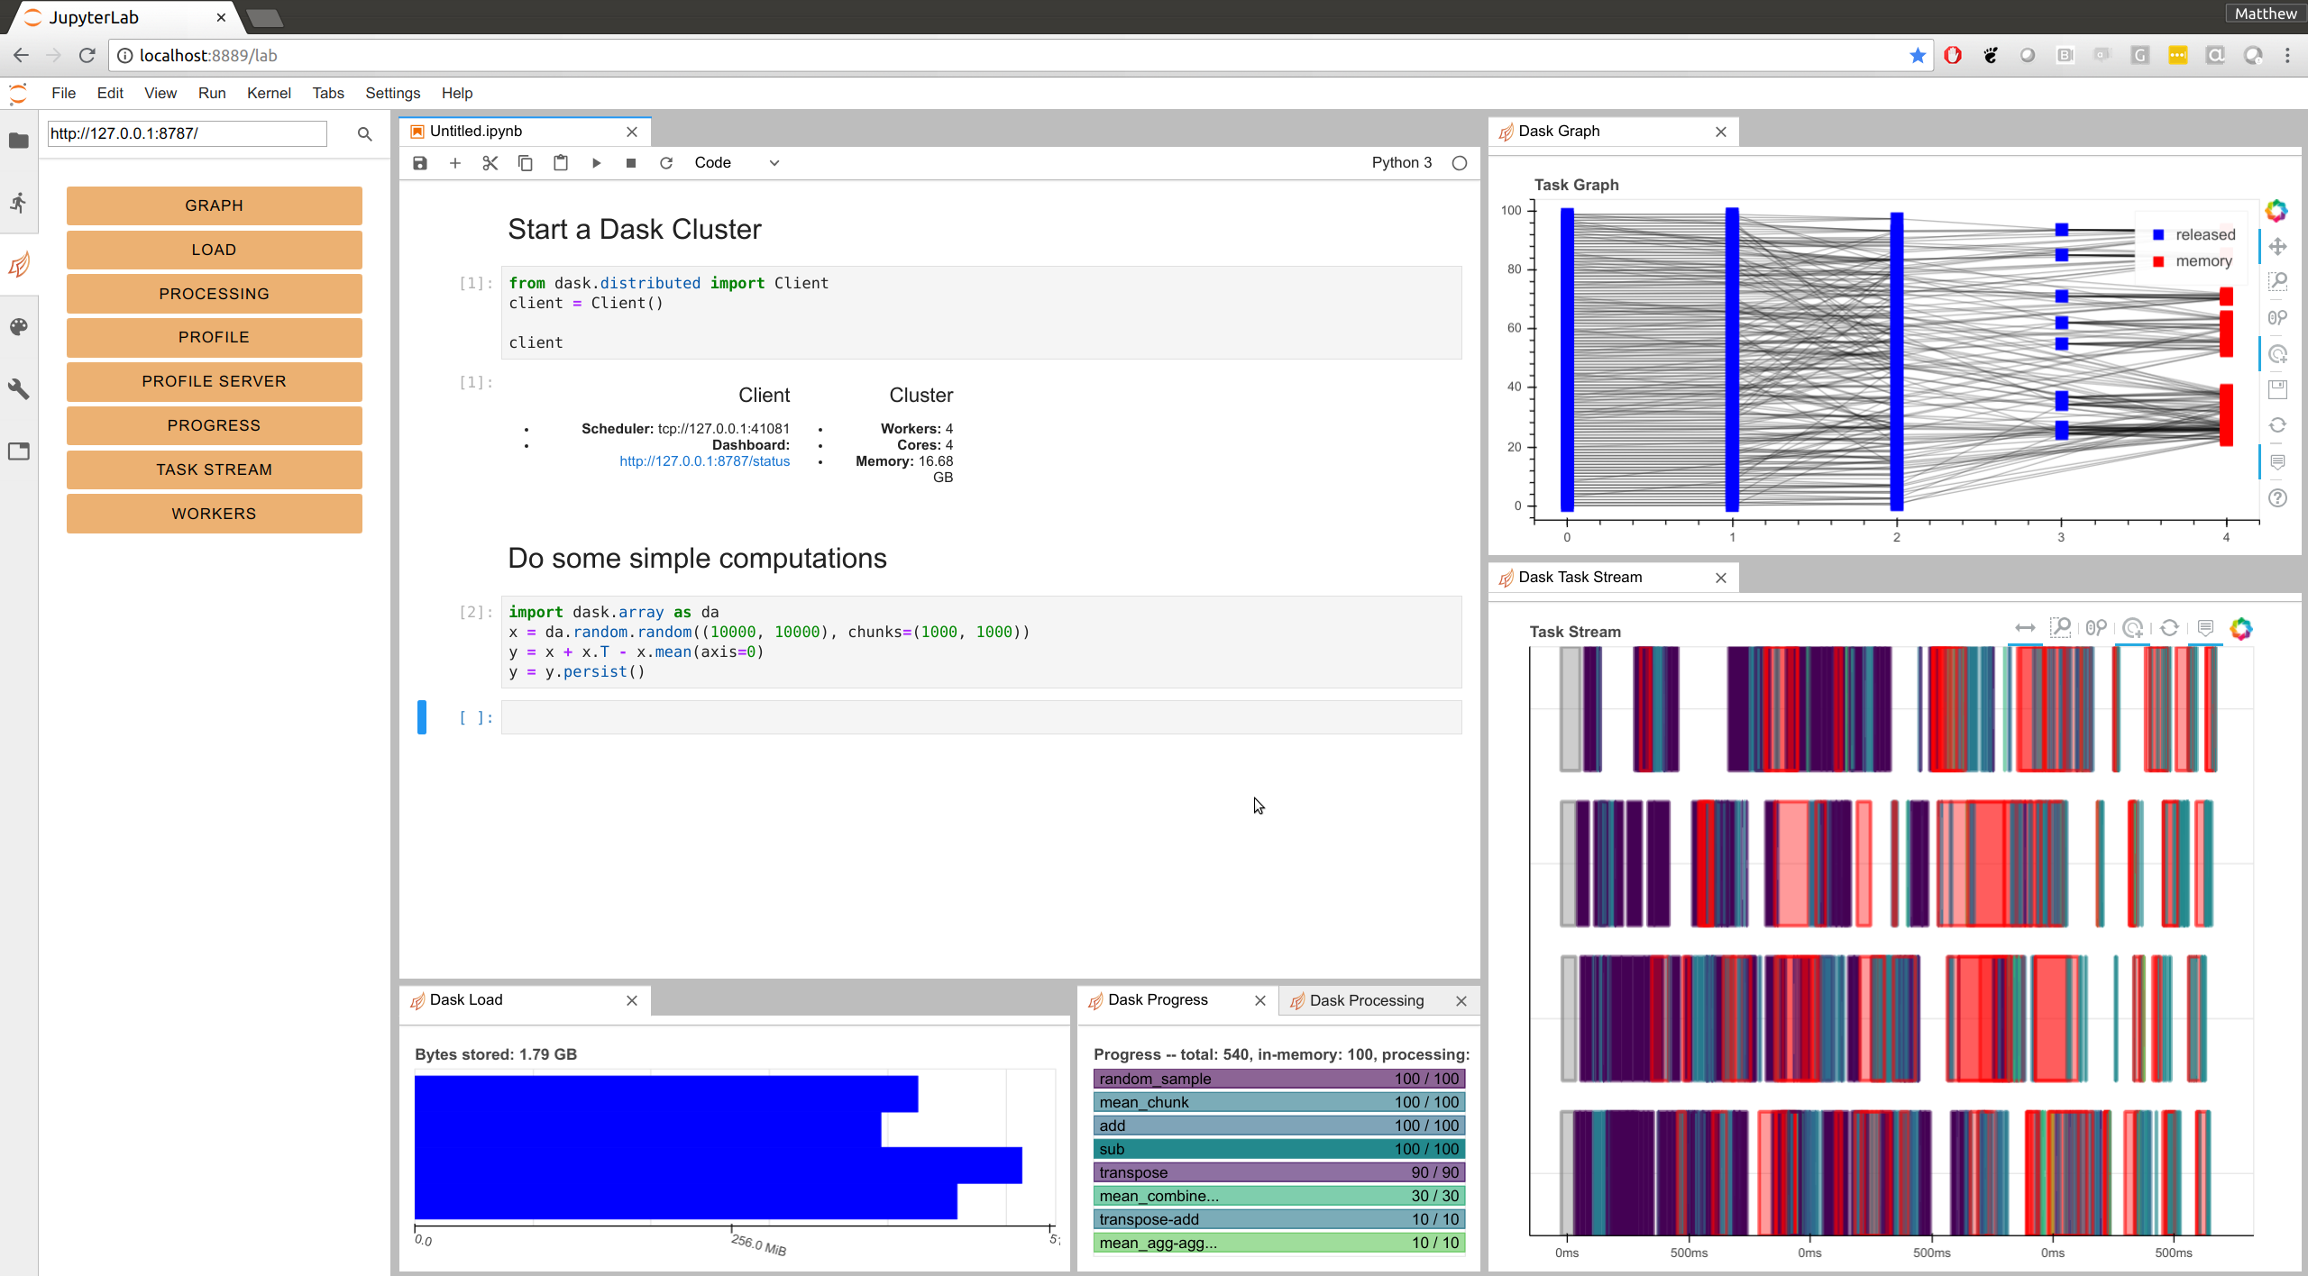Restart the kernel with the toolbar icon
Image resolution: width=2308 pixels, height=1276 pixels.
click(666, 163)
